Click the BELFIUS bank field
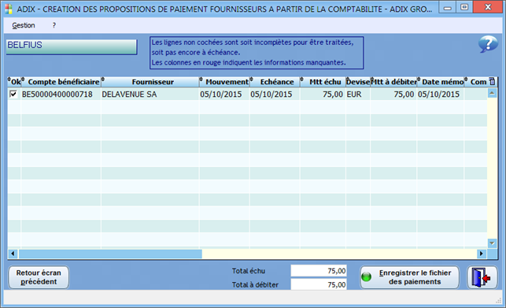 click(x=72, y=46)
